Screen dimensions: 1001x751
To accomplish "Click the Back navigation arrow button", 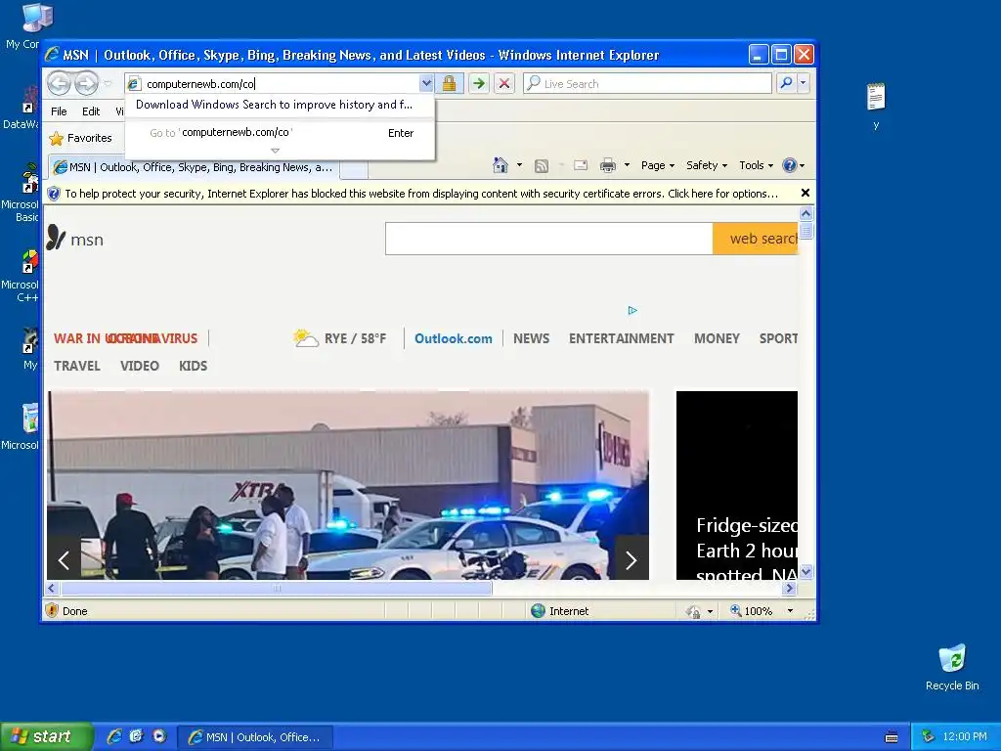I will (x=60, y=83).
